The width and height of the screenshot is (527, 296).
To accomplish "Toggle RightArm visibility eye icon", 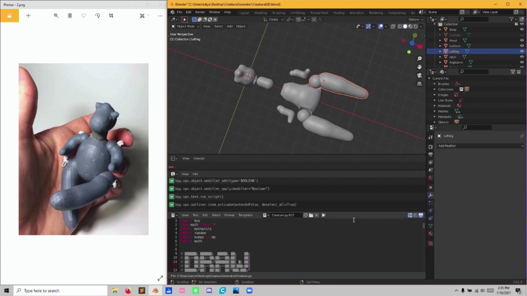I will [522, 62].
